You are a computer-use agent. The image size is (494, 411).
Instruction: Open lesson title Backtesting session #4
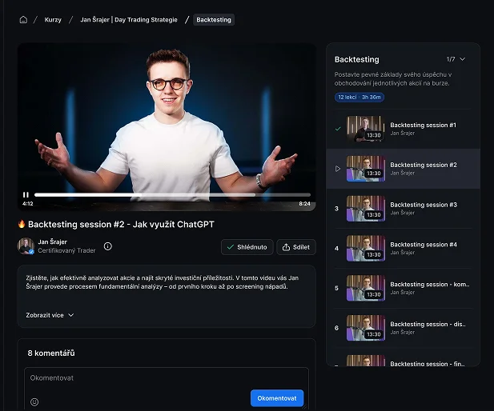[x=424, y=245]
